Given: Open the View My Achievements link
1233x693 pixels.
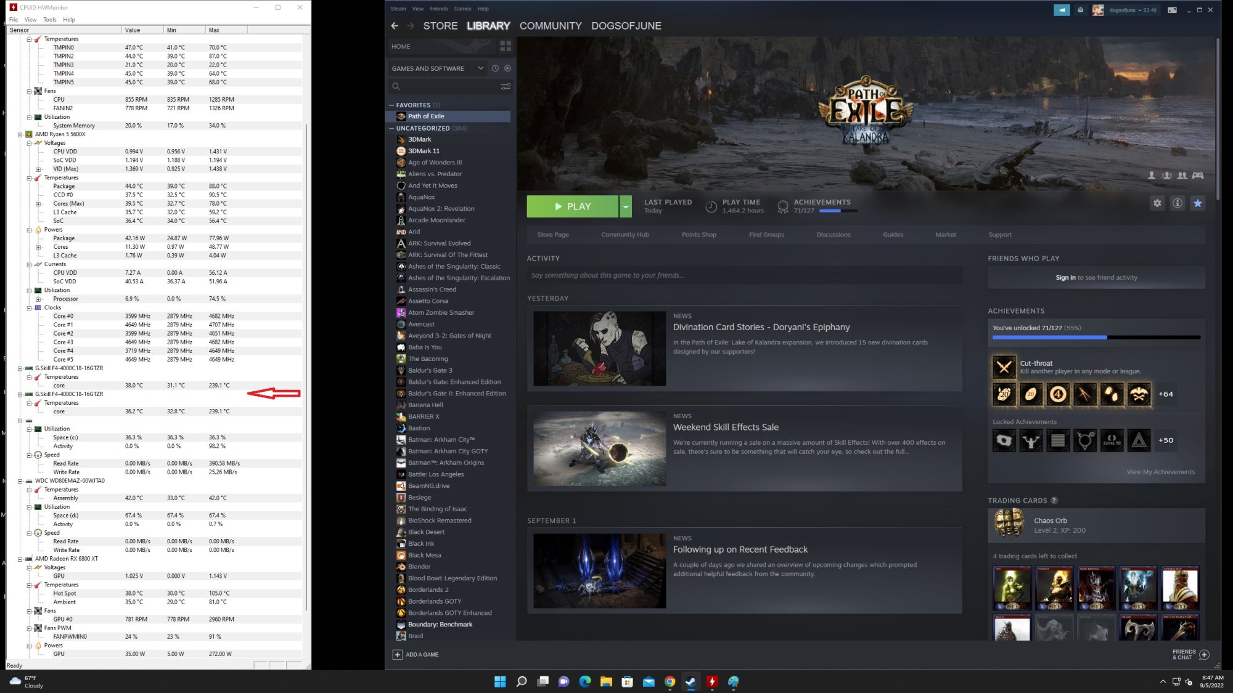Looking at the screenshot, I should (x=1160, y=472).
